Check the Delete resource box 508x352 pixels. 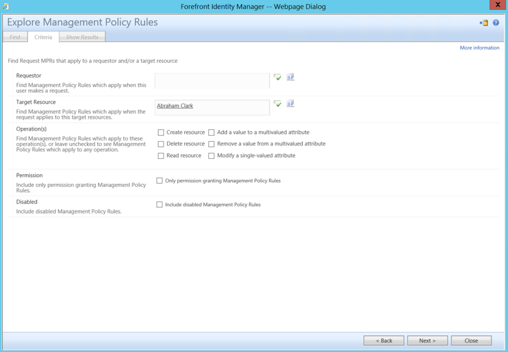coord(161,144)
